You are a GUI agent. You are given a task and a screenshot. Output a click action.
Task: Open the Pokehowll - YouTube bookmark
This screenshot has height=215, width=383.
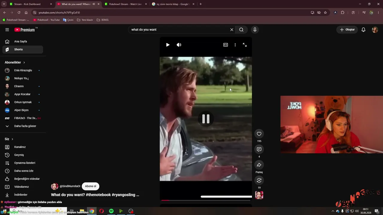(x=46, y=20)
